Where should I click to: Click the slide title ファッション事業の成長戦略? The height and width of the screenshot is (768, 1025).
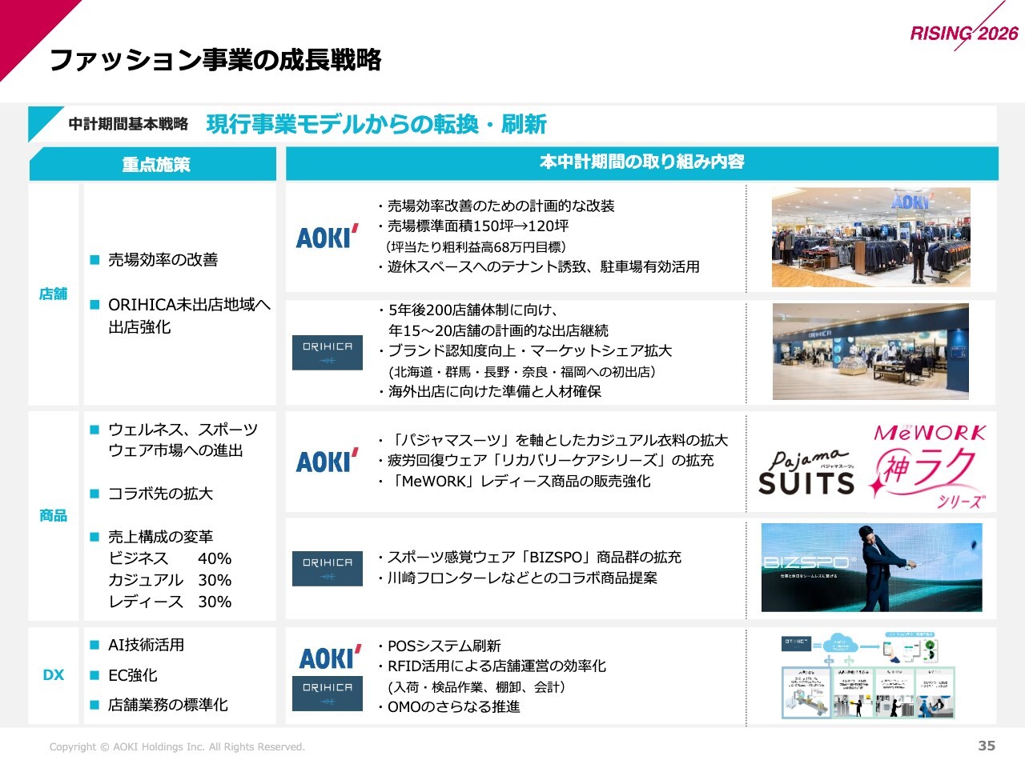point(215,60)
